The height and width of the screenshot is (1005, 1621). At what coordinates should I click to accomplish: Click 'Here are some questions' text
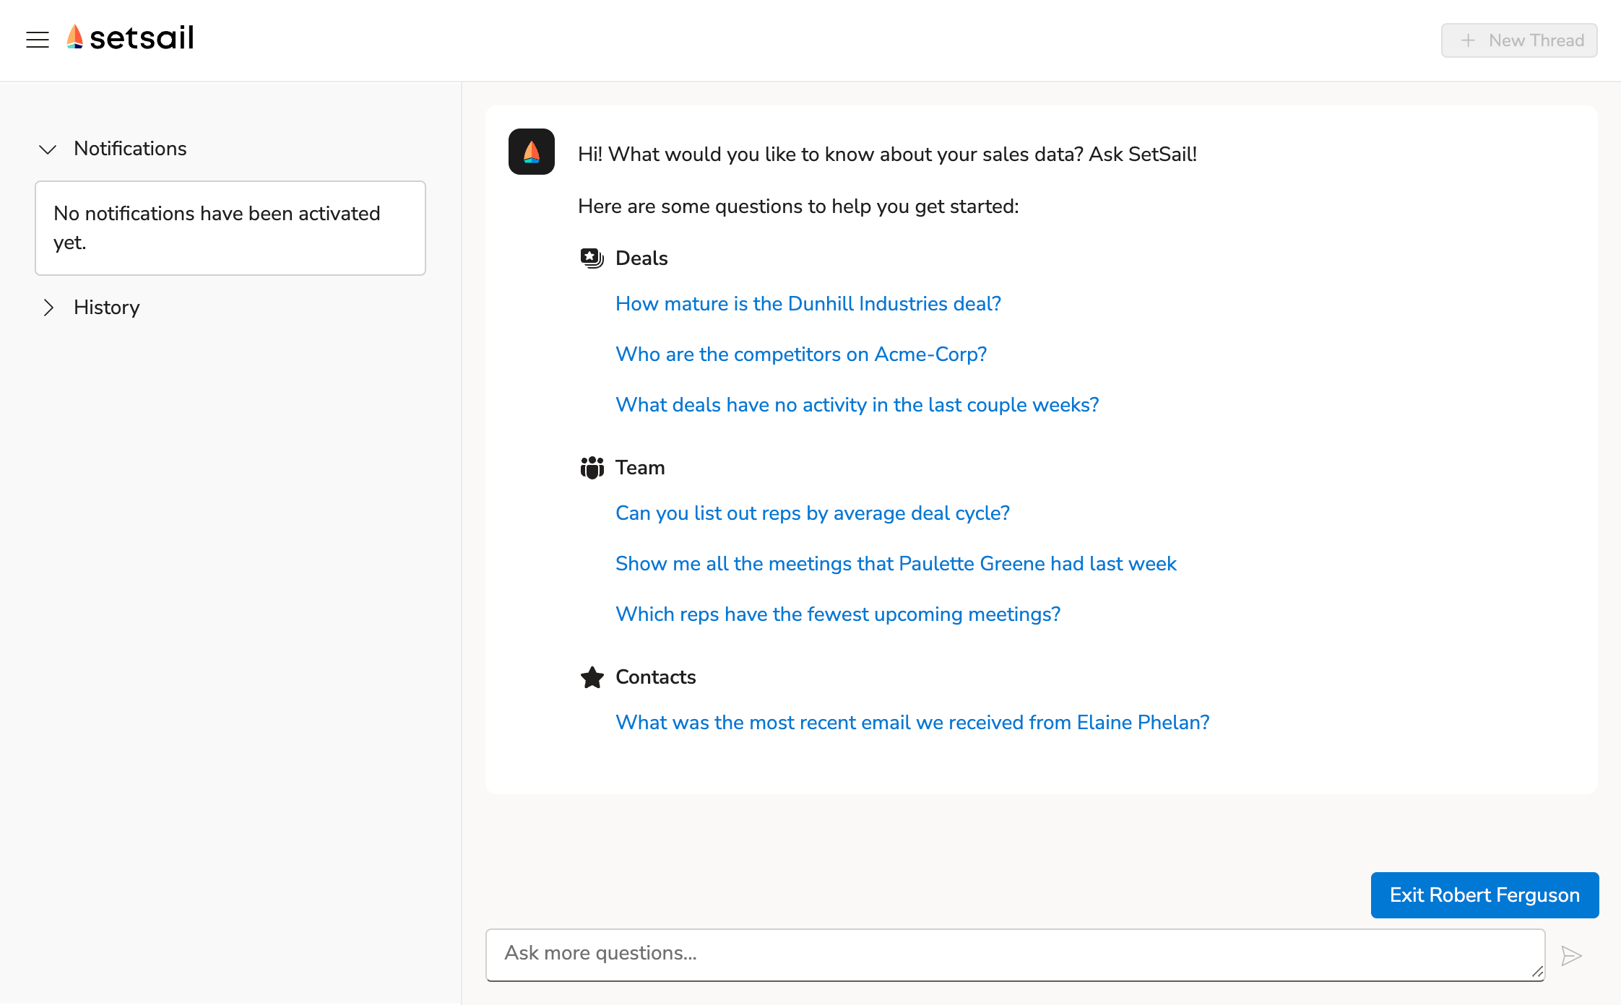798,206
